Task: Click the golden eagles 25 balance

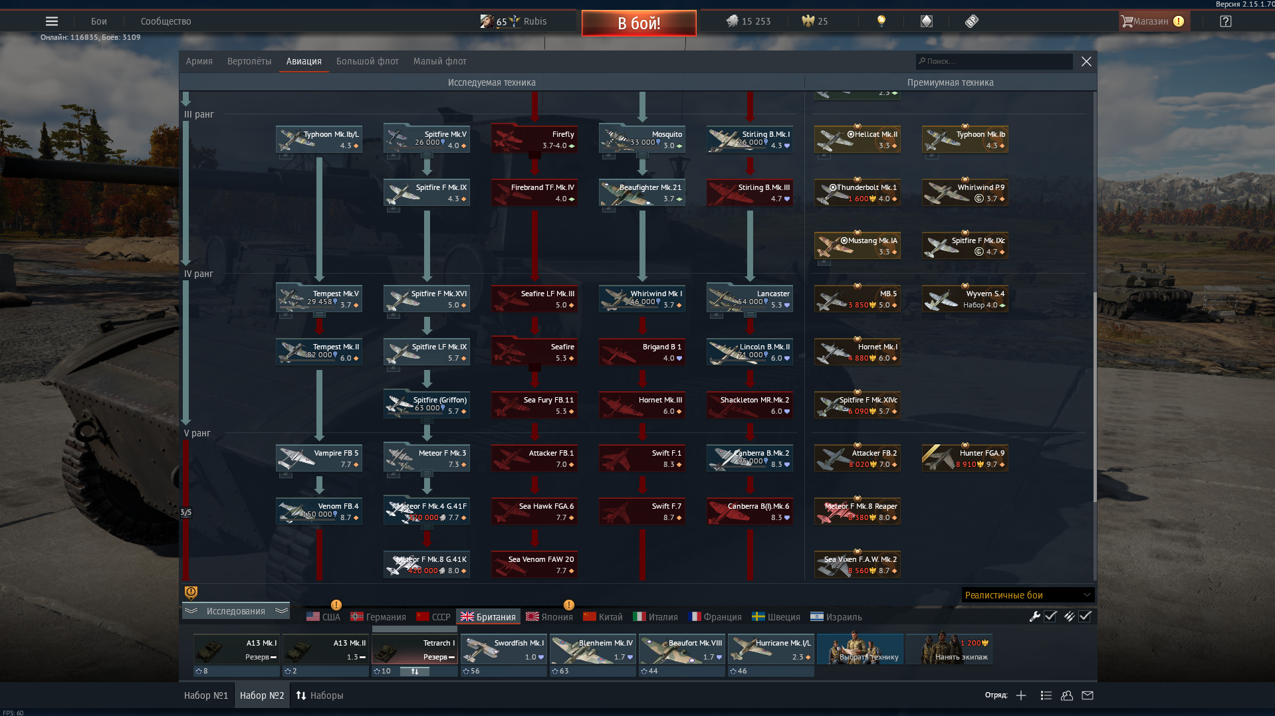Action: point(815,21)
